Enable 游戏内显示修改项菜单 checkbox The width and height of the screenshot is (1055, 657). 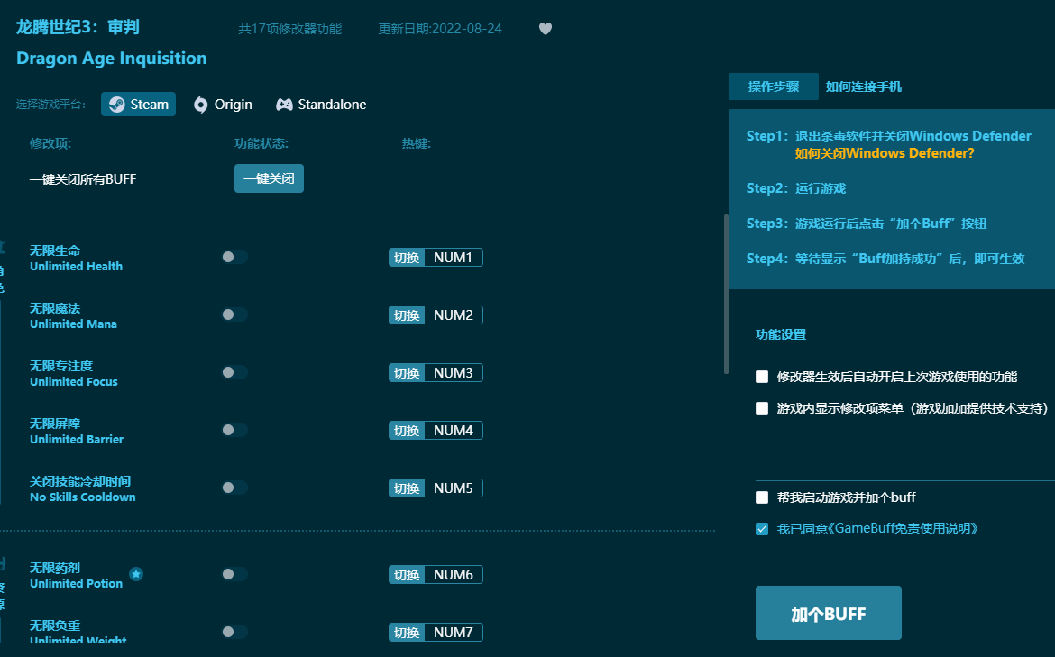[762, 408]
